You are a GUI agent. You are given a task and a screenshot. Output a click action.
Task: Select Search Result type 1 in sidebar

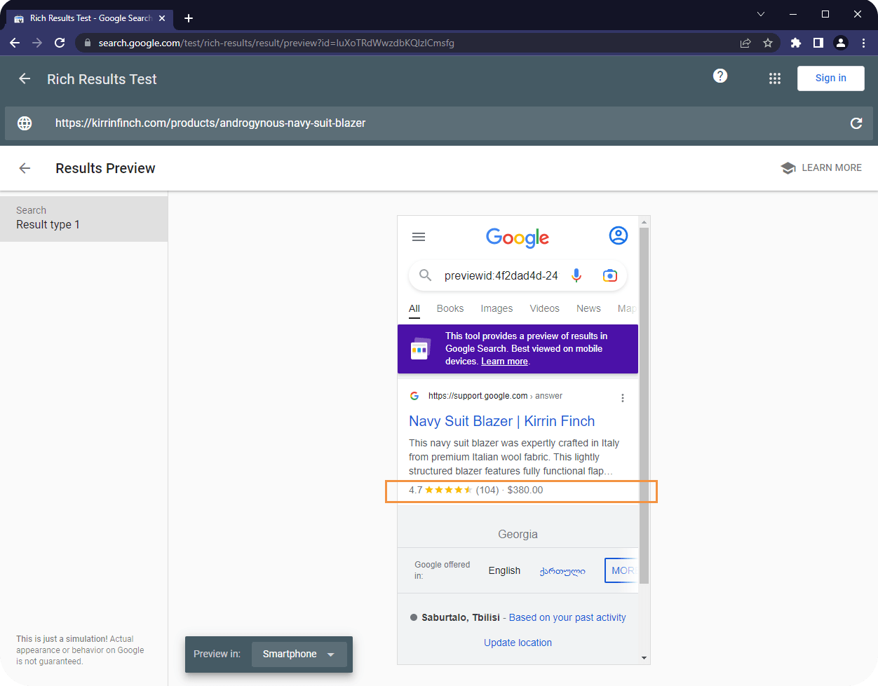coord(84,219)
